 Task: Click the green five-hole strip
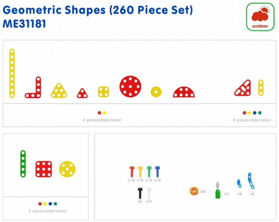(23, 164)
